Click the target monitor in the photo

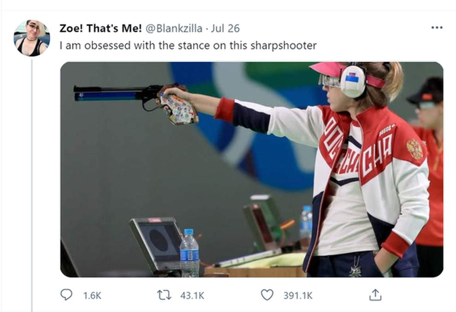[x=156, y=243]
